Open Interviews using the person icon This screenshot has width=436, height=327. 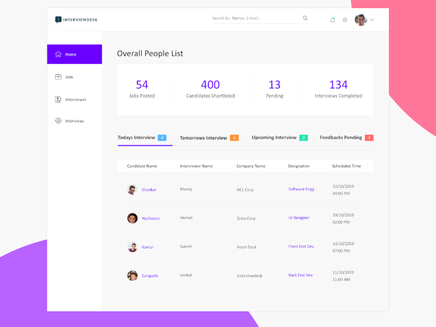coord(58,120)
